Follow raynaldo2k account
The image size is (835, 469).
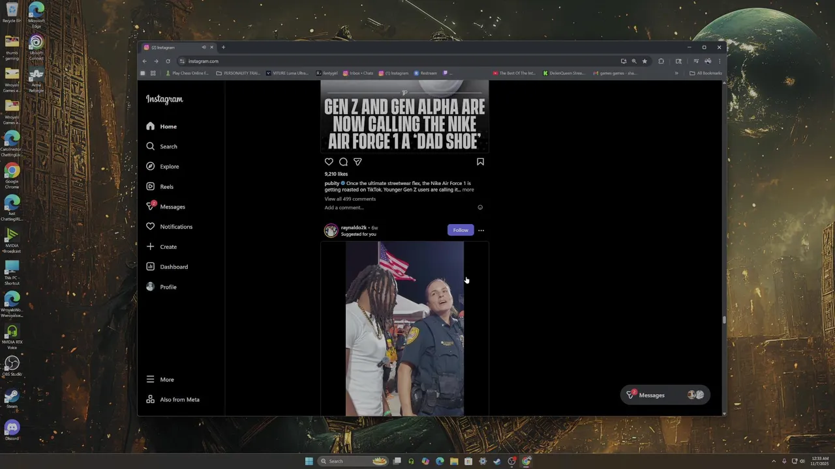pyautogui.click(x=461, y=230)
